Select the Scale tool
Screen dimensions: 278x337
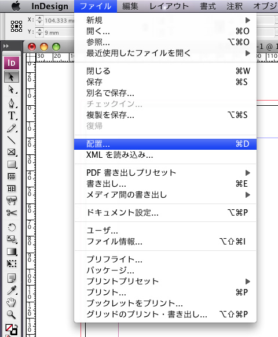[12, 239]
